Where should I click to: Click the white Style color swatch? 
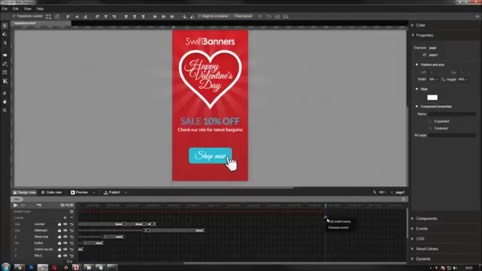pos(432,97)
